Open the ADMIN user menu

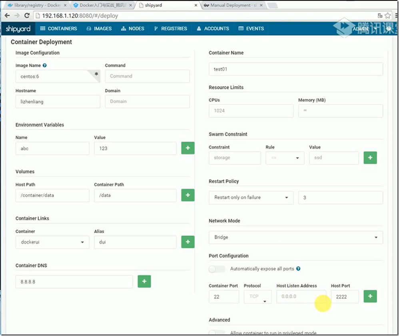pos(364,29)
